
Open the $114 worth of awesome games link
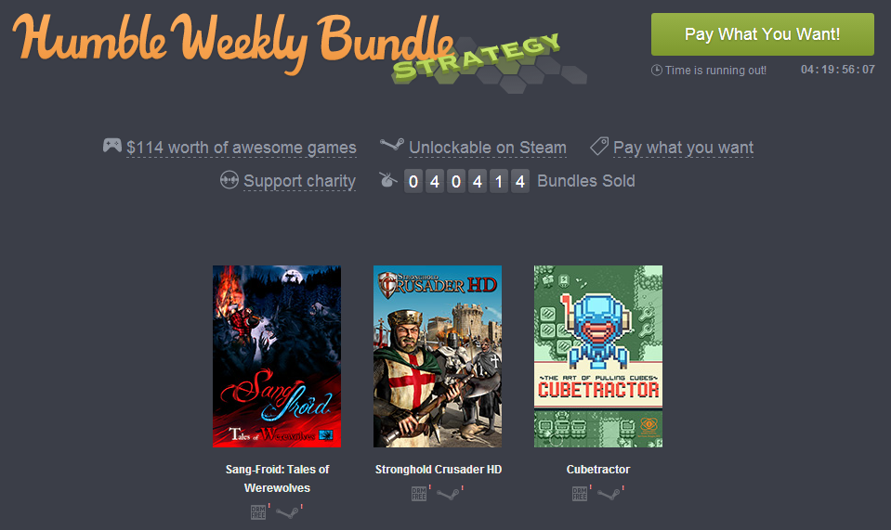tap(242, 148)
